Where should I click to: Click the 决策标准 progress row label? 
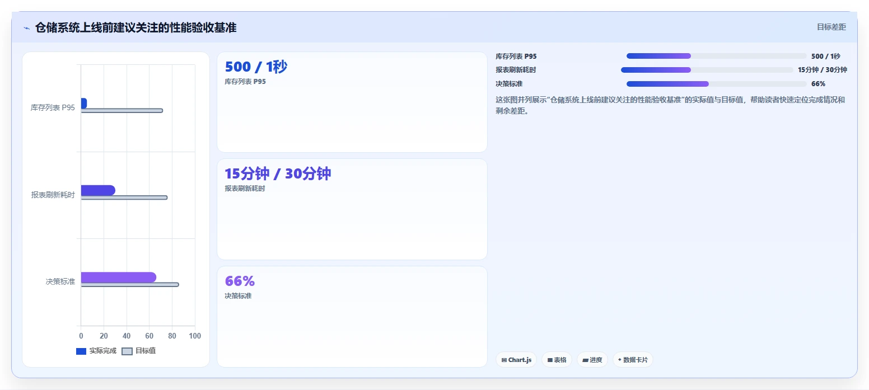pos(509,84)
